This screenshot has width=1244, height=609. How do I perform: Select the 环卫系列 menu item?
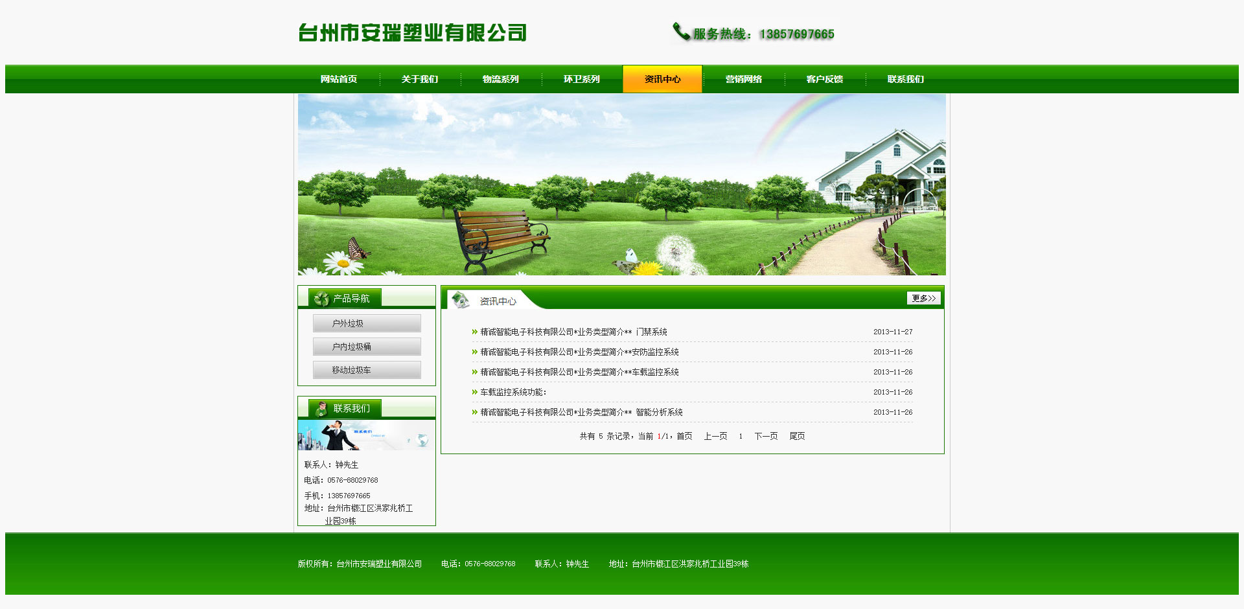(x=582, y=79)
